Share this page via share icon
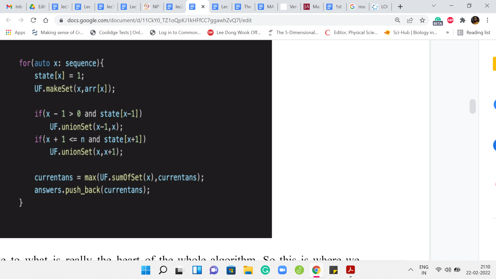 [x=410, y=20]
